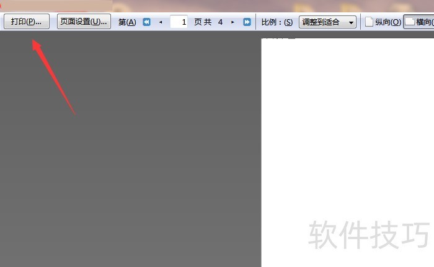Image resolution: width=434 pixels, height=267 pixels.
Task: Click the 软件技巧 watermark text
Action: (x=369, y=234)
